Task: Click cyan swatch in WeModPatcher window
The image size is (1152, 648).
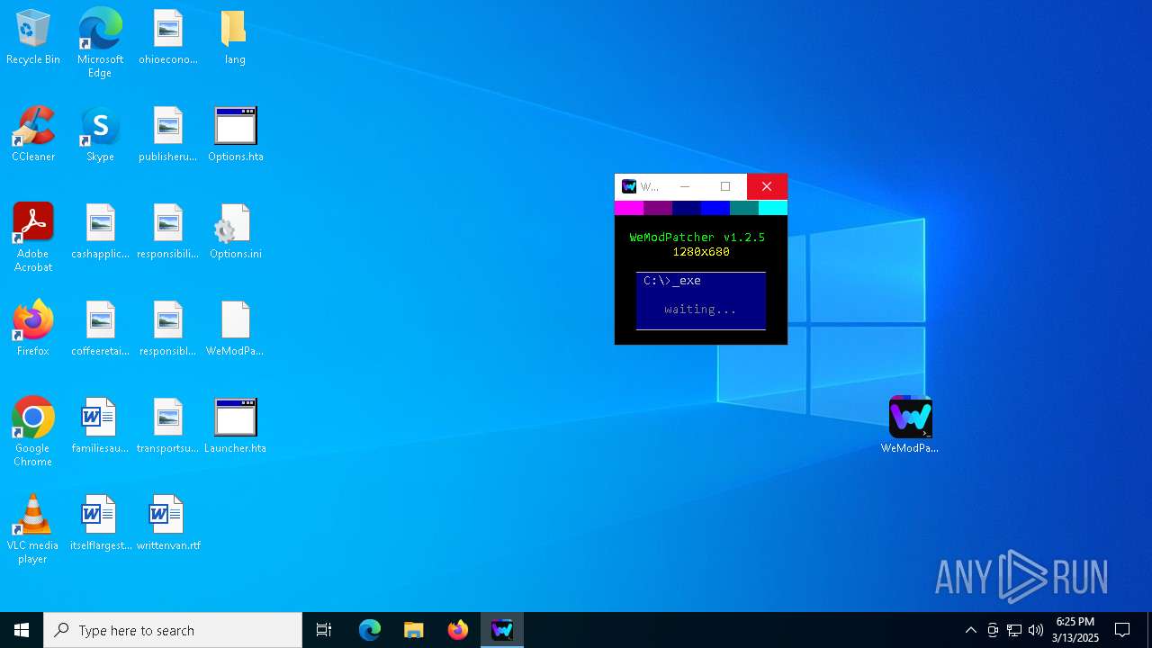Action: pyautogui.click(x=773, y=208)
